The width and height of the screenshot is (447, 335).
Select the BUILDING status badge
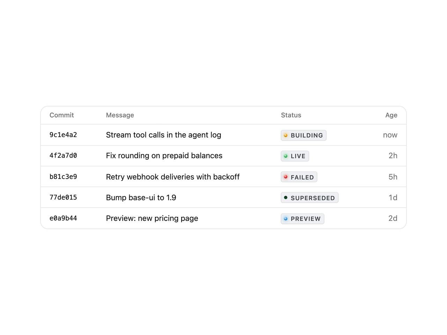click(303, 135)
